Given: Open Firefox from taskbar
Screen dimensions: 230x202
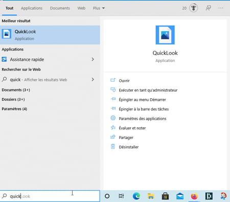Looking at the screenshot, I should (194, 196).
